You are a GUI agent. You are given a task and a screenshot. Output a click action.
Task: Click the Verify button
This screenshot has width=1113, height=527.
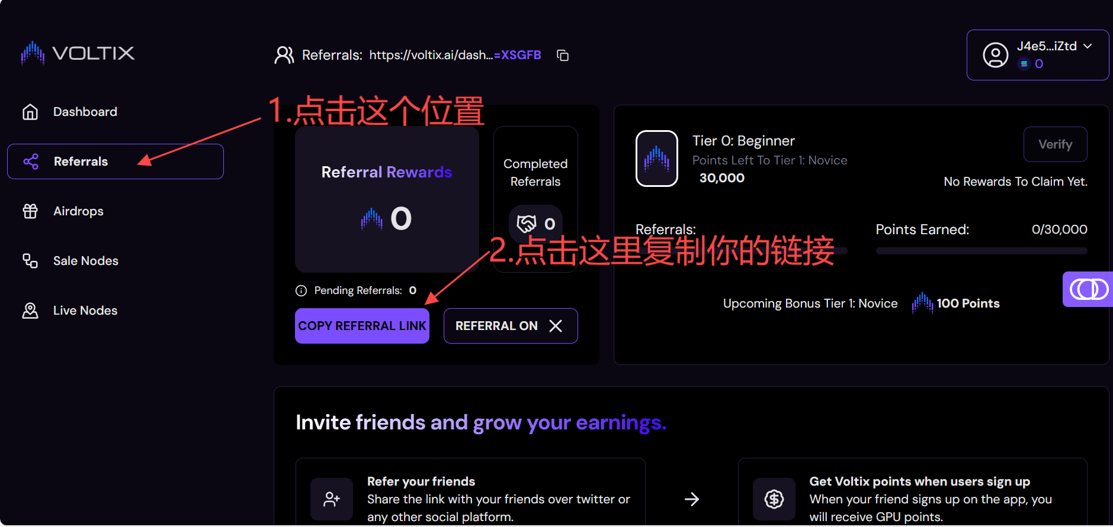coord(1055,144)
